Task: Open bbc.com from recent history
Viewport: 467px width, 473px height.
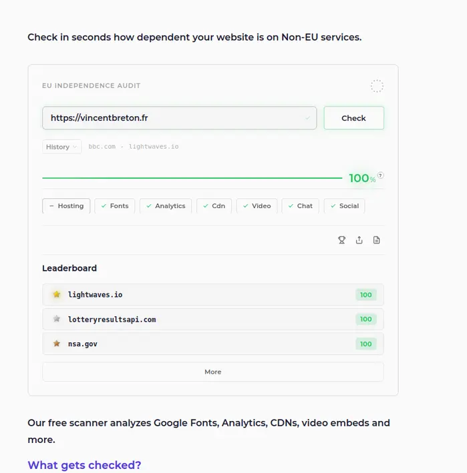Action: pyautogui.click(x=102, y=147)
